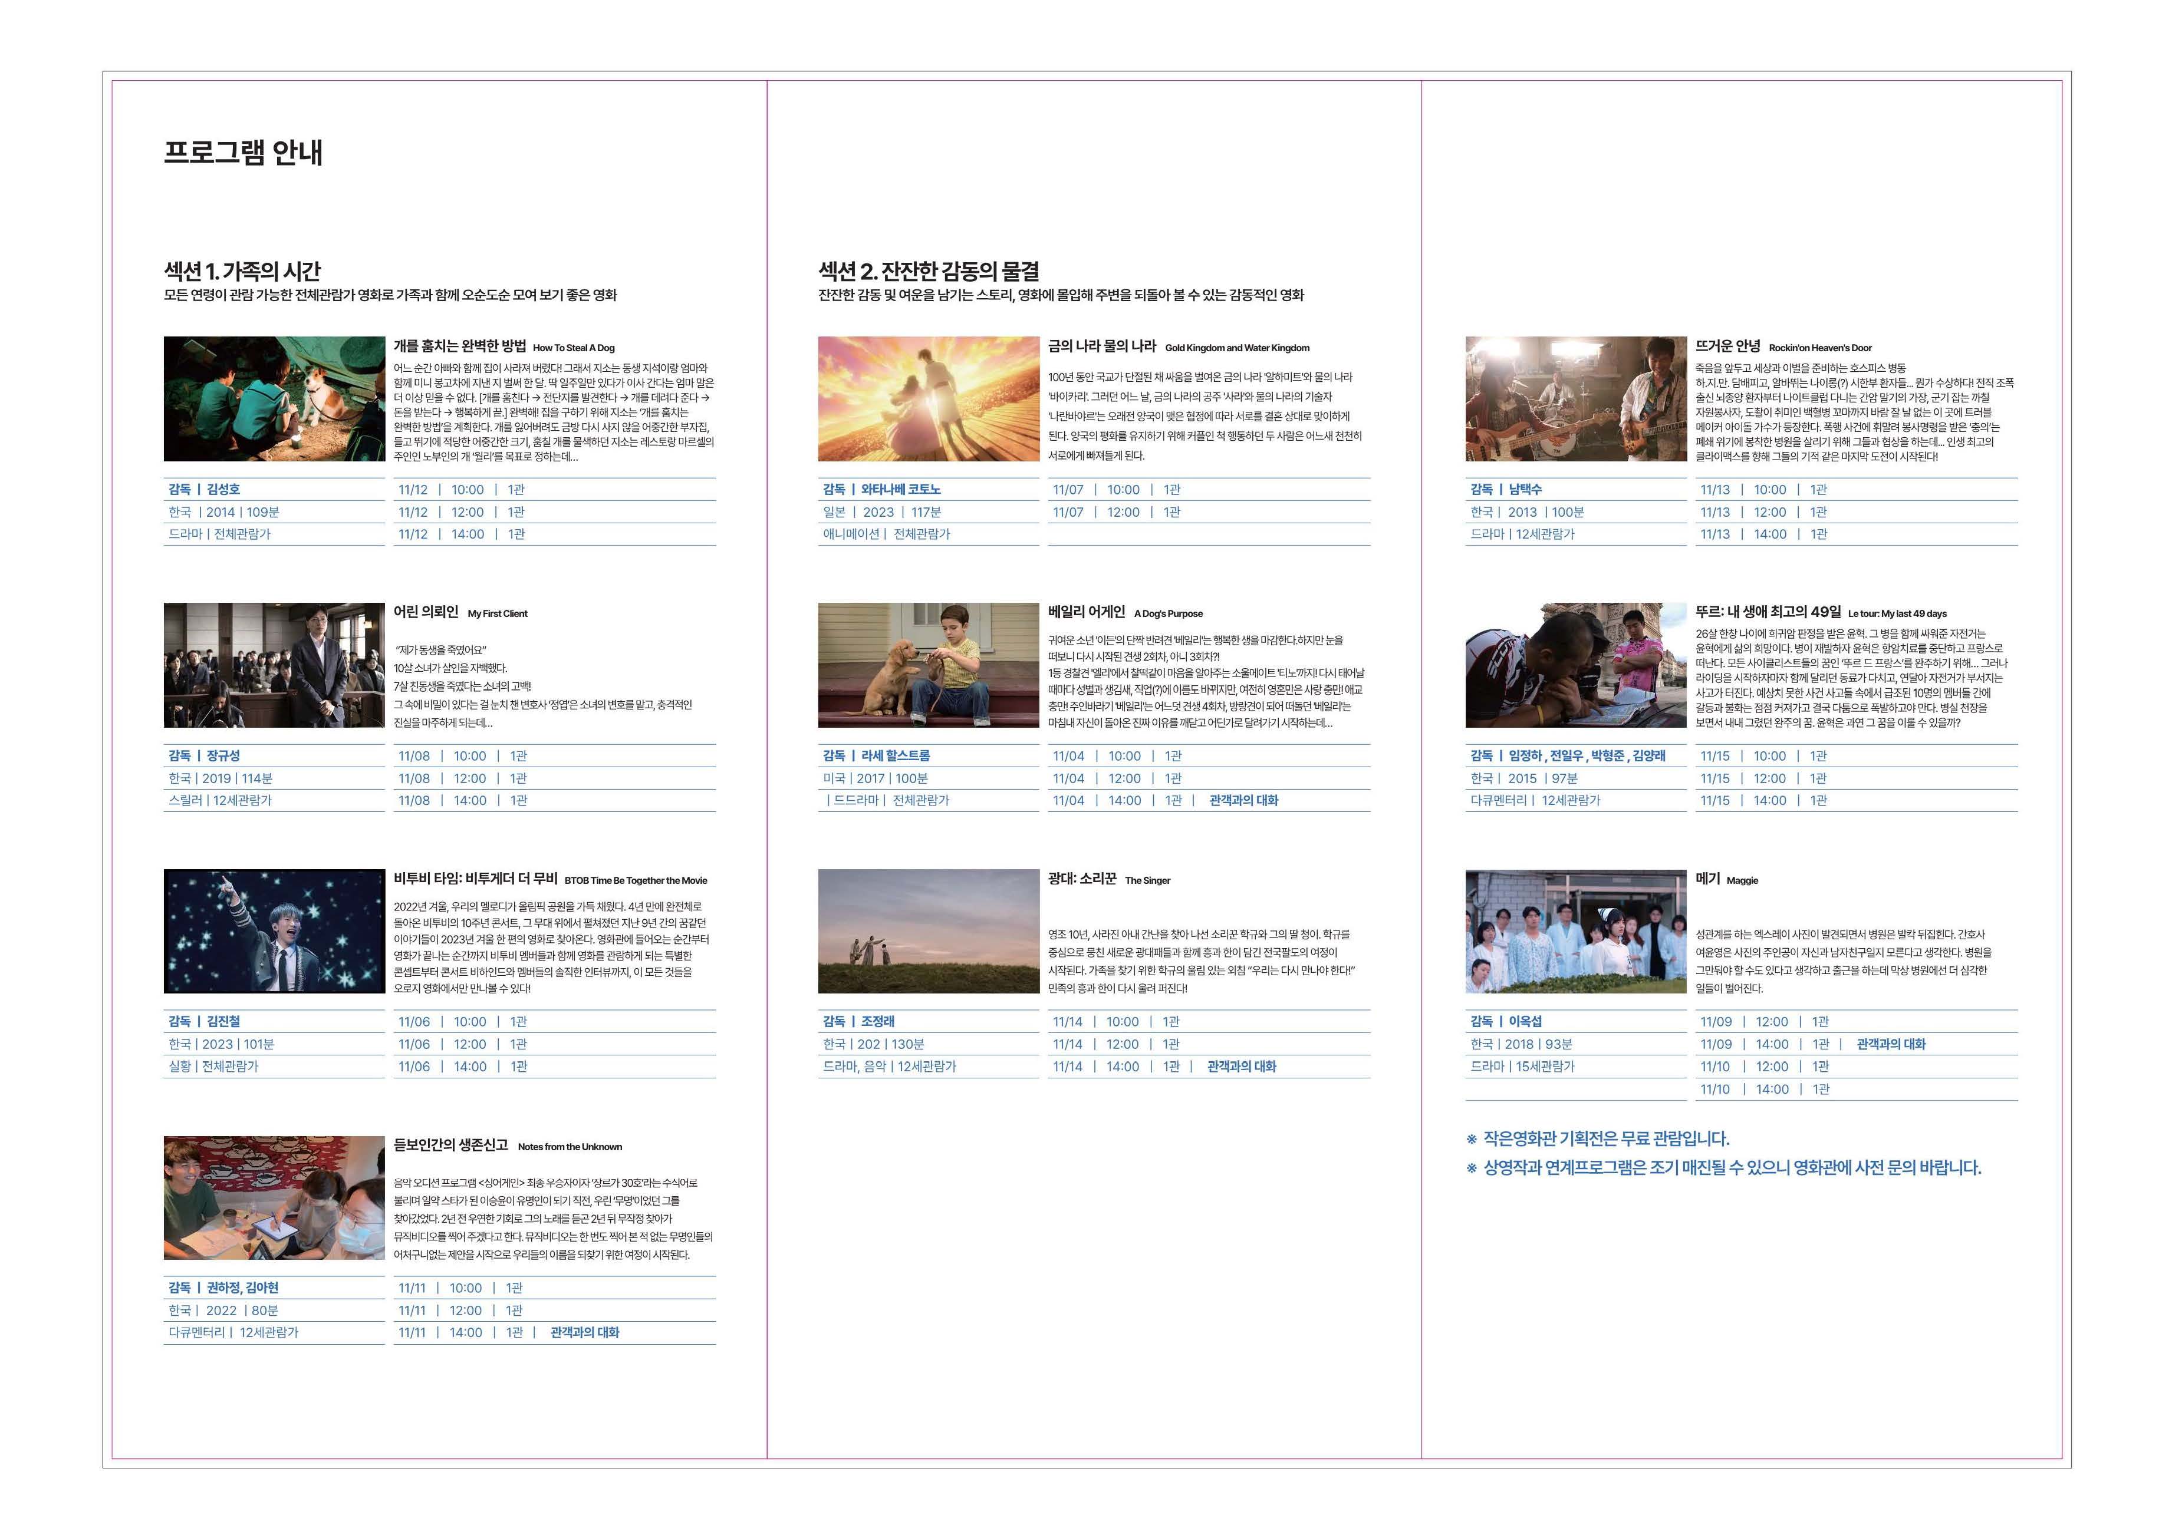Click the title '뜨거운 안녕'
2172x1535 pixels.
1728,346
